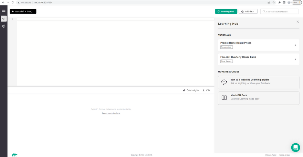The width and height of the screenshot is (303, 157).
Task: Open Talk to a Machine Learning Expert
Action: (258, 82)
